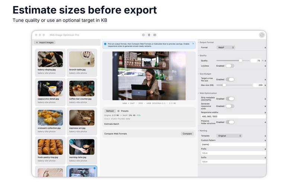Image resolution: width=298 pixels, height=186 pixels.
Task: Click the circular sync icon at top right
Action: point(262,35)
